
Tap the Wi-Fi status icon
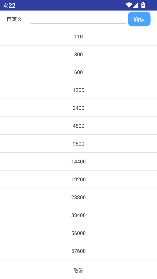point(129,5)
